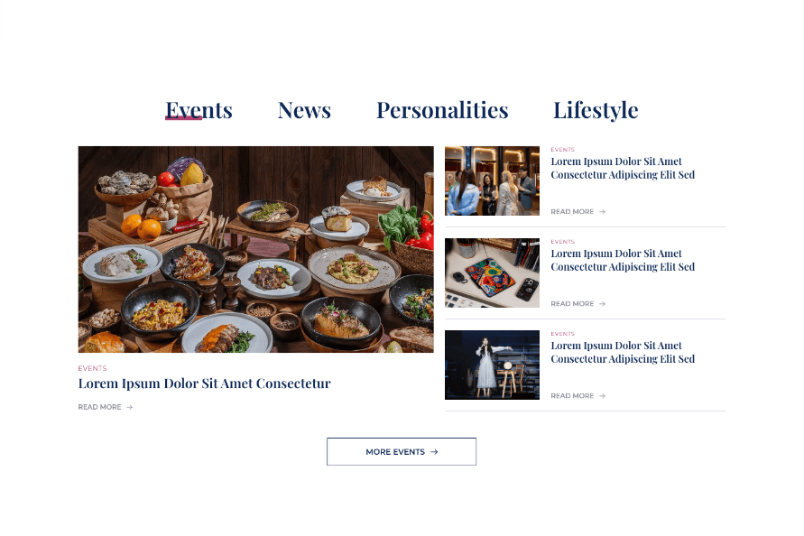Click arrow icon in third side READ MORE

coord(603,396)
